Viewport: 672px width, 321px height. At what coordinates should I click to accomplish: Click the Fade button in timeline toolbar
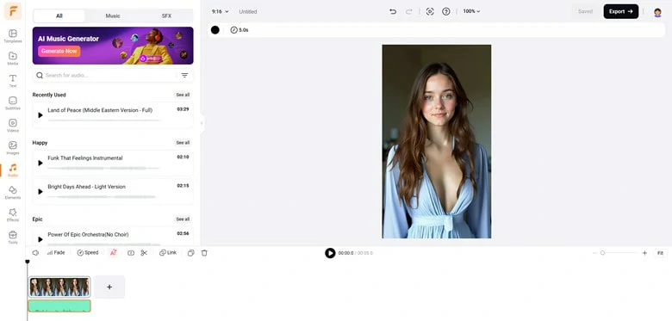[56, 253]
